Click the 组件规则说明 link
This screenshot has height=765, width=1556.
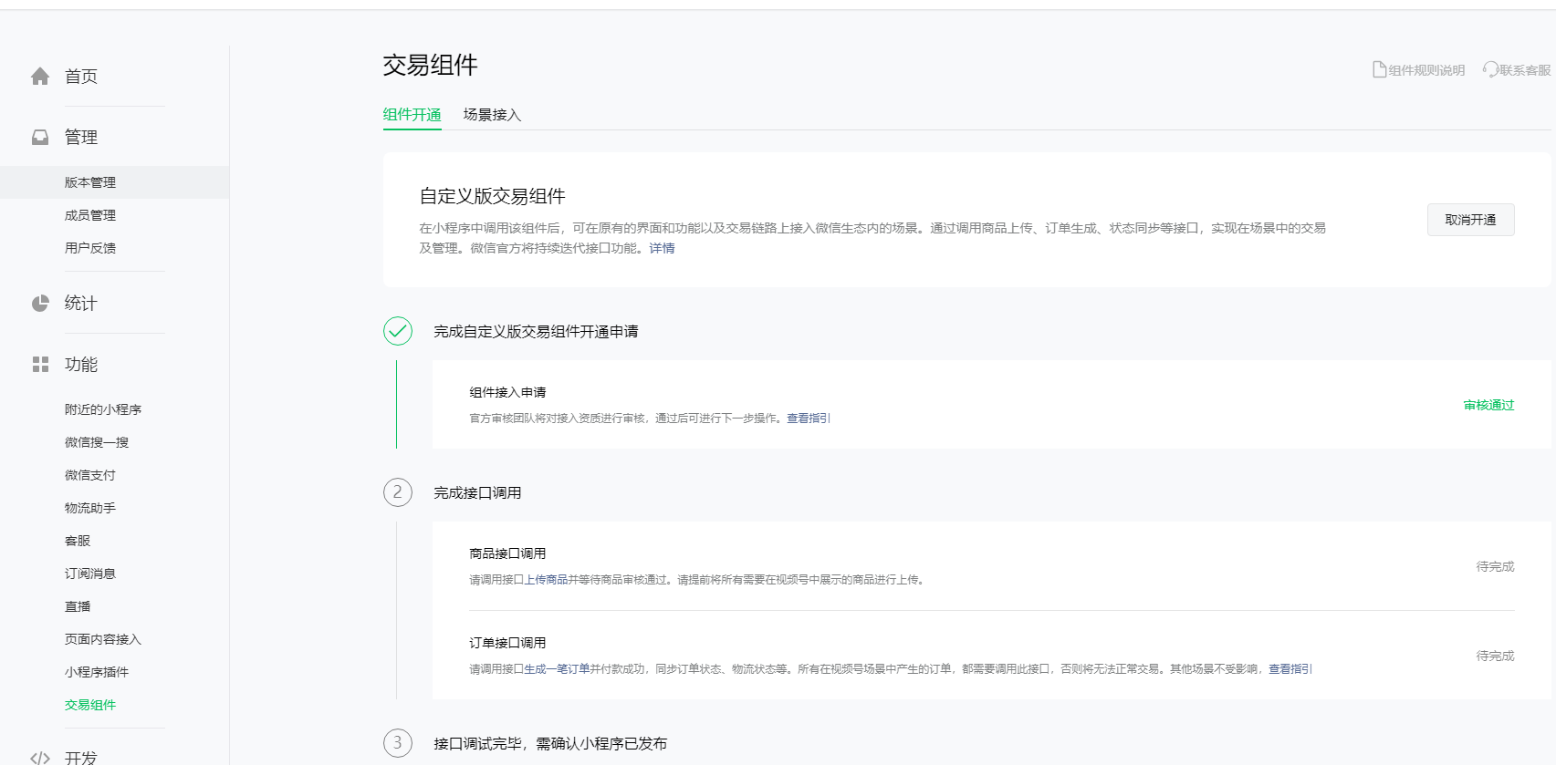(x=1426, y=70)
